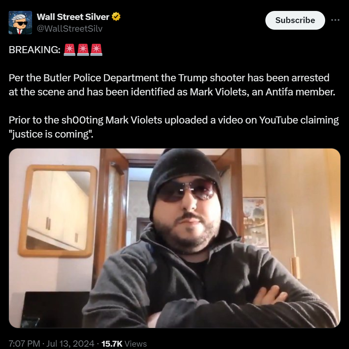Image resolution: width=349 pixels, height=349 pixels.
Task: Click the word YouTube in the post
Action: point(278,120)
